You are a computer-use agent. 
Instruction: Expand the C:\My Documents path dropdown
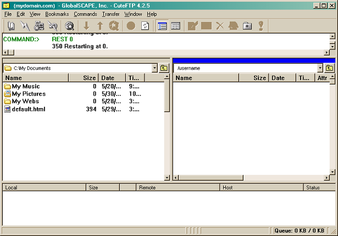coord(154,68)
